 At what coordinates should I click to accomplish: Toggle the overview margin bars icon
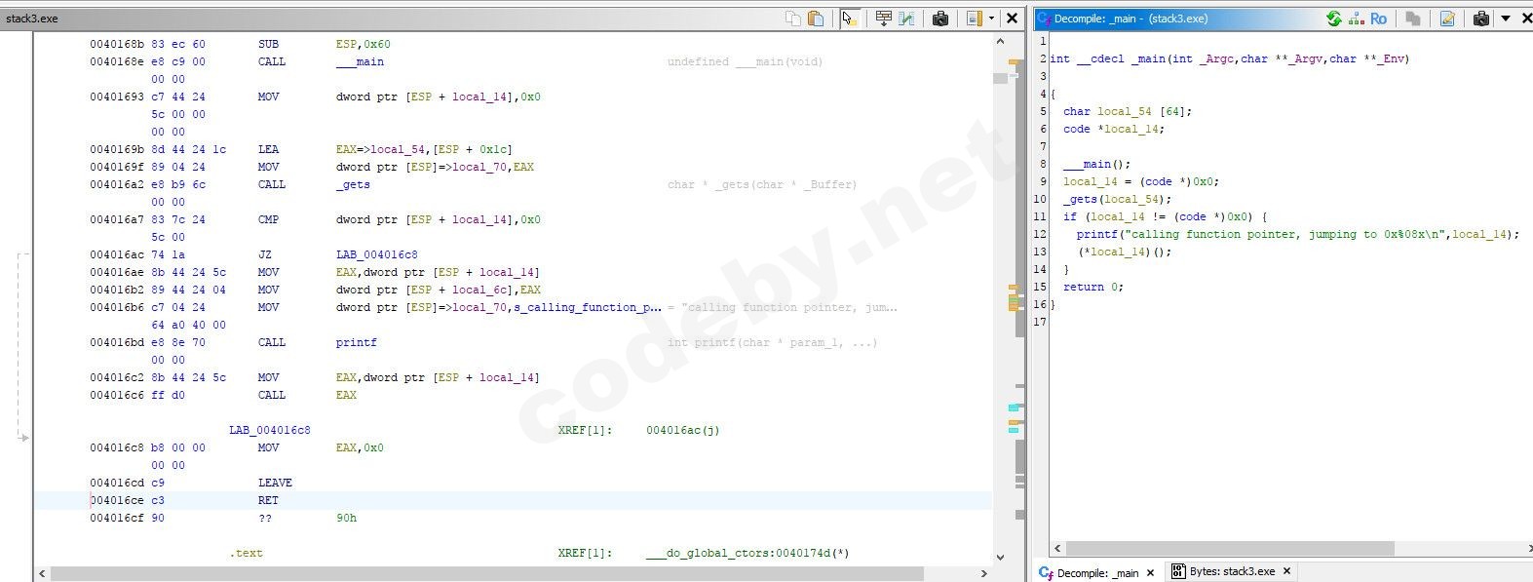click(974, 19)
